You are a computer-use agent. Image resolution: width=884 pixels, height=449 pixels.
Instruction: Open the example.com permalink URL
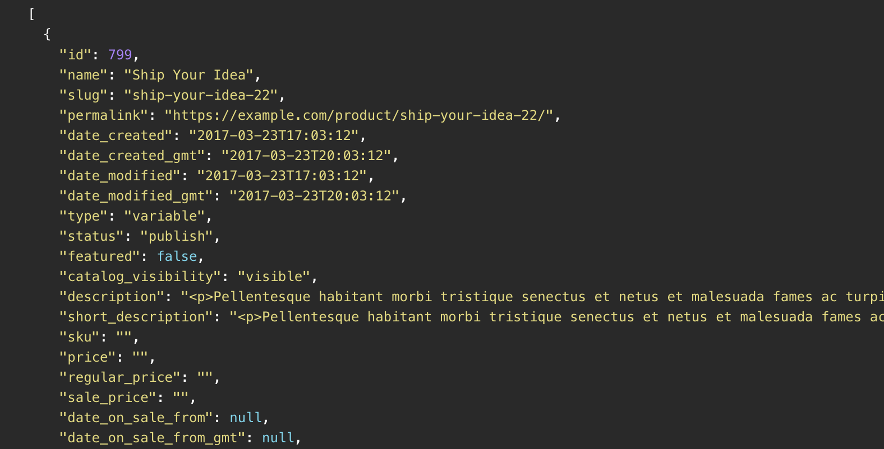pyautogui.click(x=359, y=115)
